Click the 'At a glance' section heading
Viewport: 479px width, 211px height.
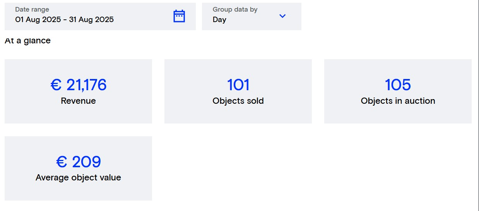tap(27, 41)
